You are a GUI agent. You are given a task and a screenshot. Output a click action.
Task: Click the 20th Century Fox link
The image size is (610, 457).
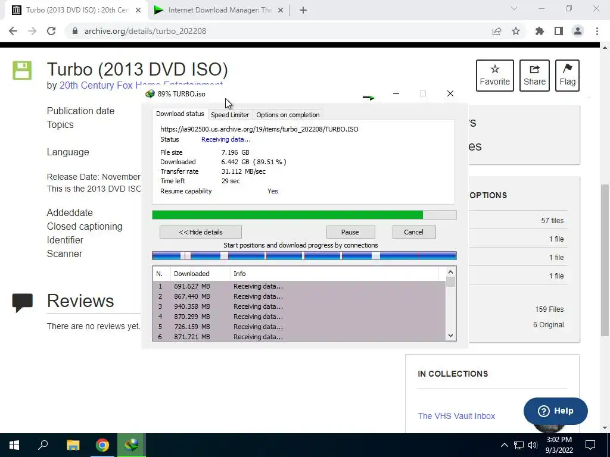pos(141,85)
